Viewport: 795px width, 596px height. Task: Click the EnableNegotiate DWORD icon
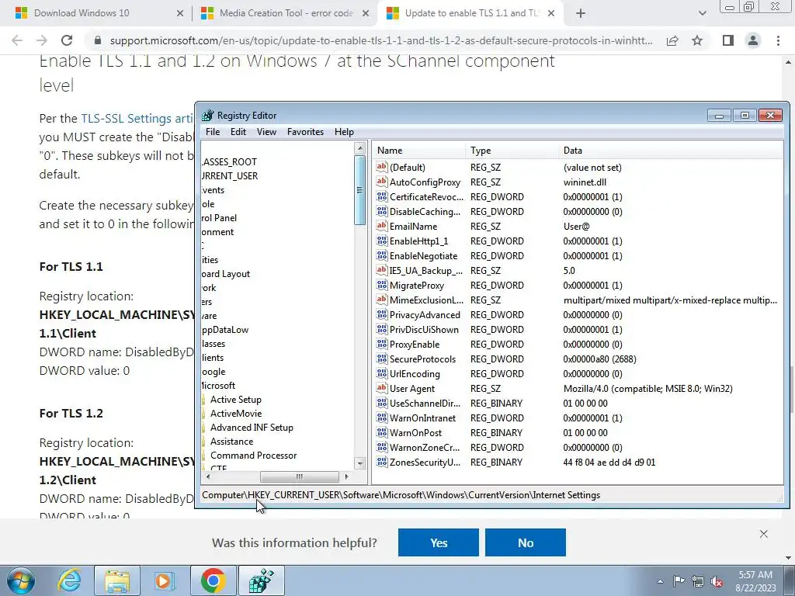click(382, 255)
